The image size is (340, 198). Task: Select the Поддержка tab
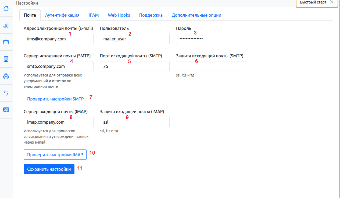click(x=151, y=15)
